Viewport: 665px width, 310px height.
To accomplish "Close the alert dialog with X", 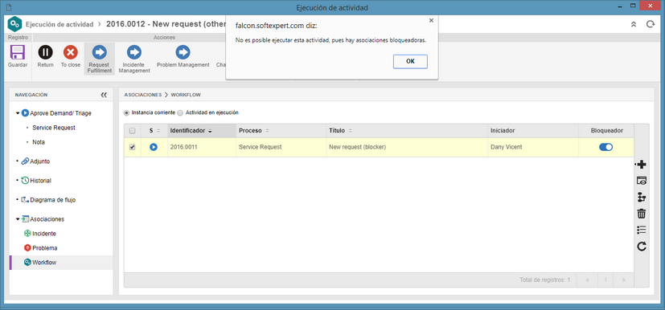I will click(x=431, y=20).
